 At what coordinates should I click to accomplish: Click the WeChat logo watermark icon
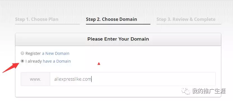point(185,91)
